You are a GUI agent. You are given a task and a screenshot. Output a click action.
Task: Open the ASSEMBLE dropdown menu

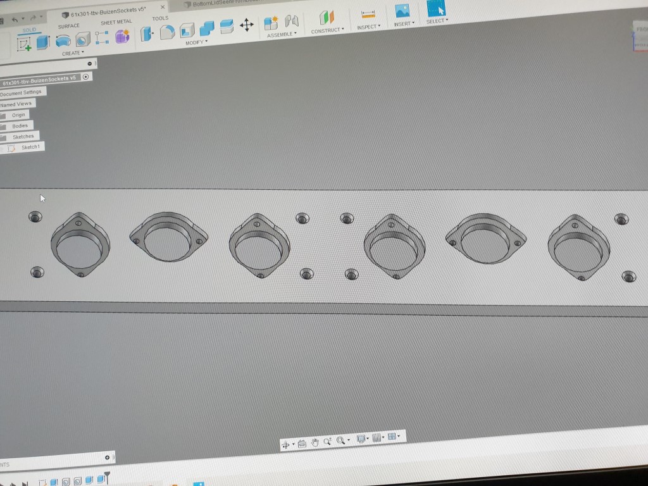click(x=282, y=35)
